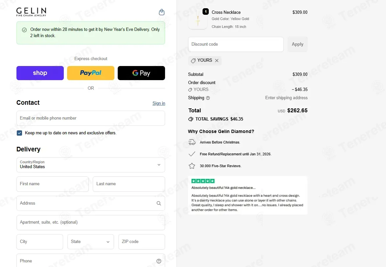Open the State dropdown
This screenshot has width=386, height=267.
pyautogui.click(x=91, y=242)
